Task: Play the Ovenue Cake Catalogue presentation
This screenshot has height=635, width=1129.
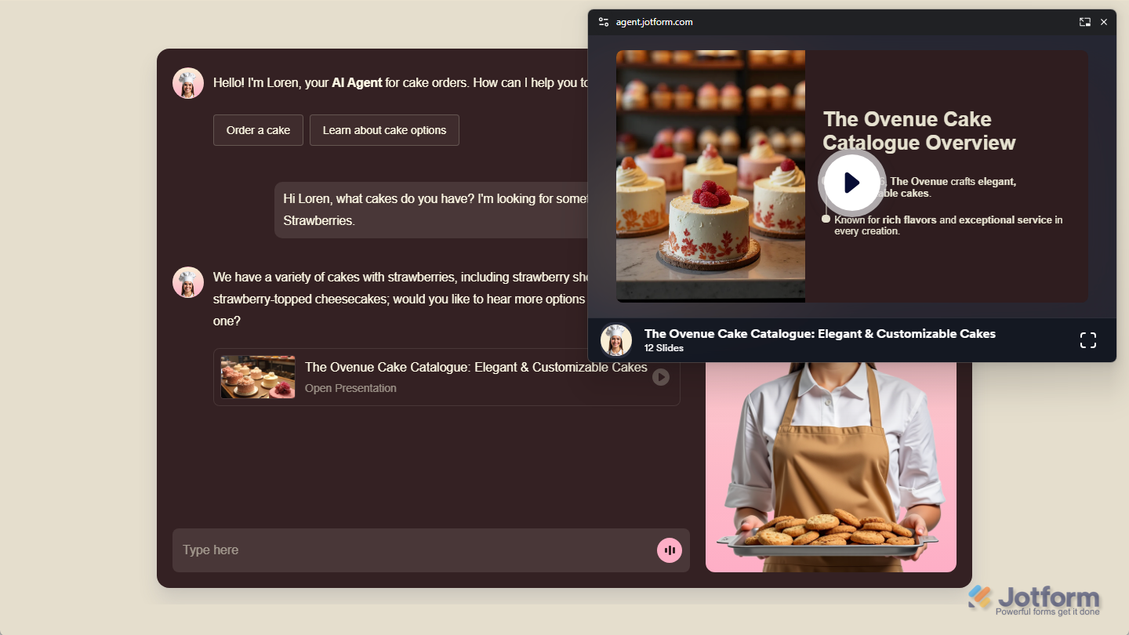Action: click(x=851, y=183)
